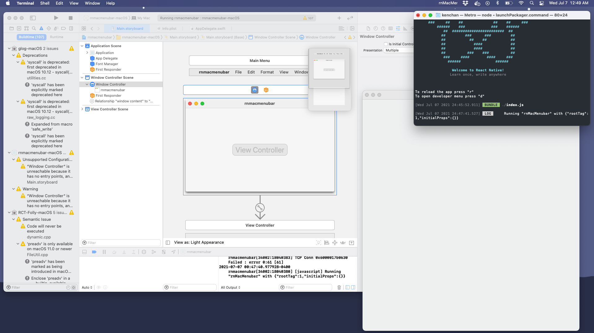
Task: Open Spotlight search in menu bar
Action: tap(532, 3)
